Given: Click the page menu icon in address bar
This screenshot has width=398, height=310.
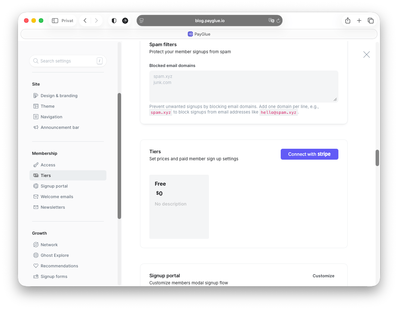Looking at the screenshot, I should 142,21.
